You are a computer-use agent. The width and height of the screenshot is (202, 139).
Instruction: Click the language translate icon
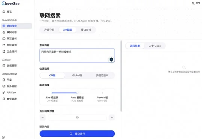[193, 3]
